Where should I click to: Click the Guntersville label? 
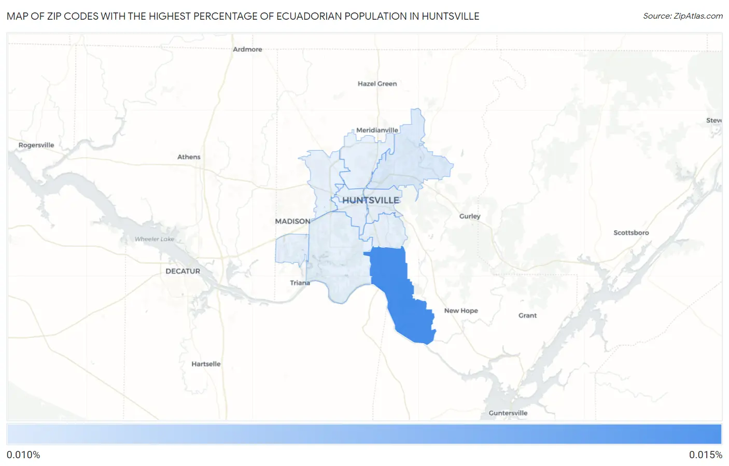508,413
